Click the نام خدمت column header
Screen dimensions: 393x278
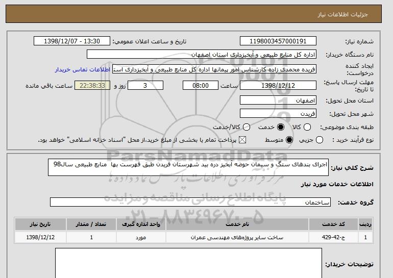pos(237,224)
